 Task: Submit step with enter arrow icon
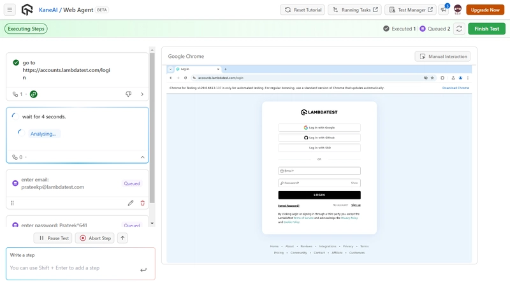tap(143, 269)
